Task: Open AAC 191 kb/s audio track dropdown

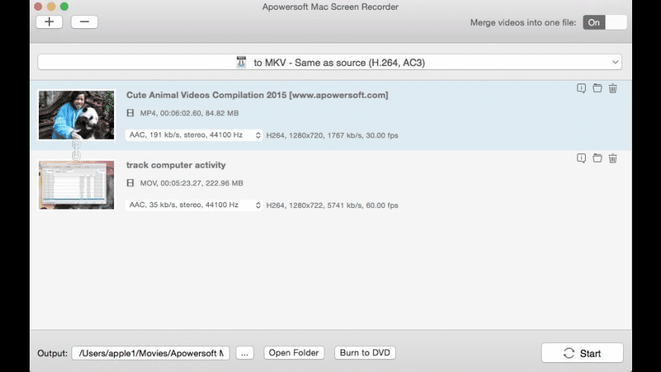Action: click(194, 135)
